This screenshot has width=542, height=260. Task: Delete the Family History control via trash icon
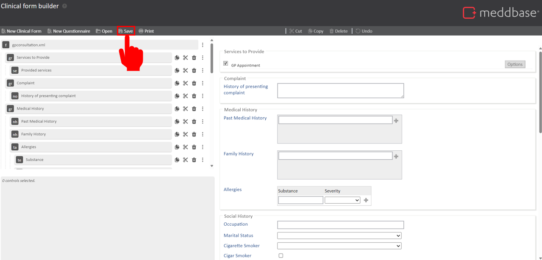(194, 134)
